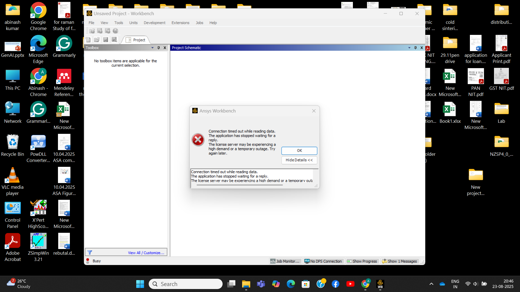
Task: Close the Project Schematic panel
Action: point(422,48)
